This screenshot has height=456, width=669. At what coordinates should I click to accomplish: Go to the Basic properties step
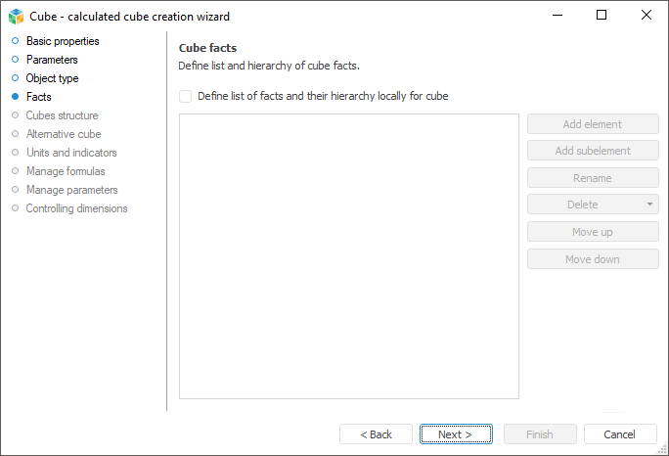62,41
